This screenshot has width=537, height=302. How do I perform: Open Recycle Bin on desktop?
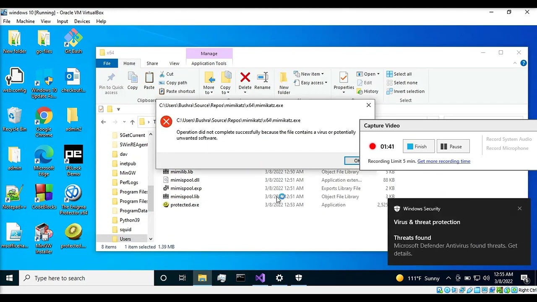(x=14, y=120)
